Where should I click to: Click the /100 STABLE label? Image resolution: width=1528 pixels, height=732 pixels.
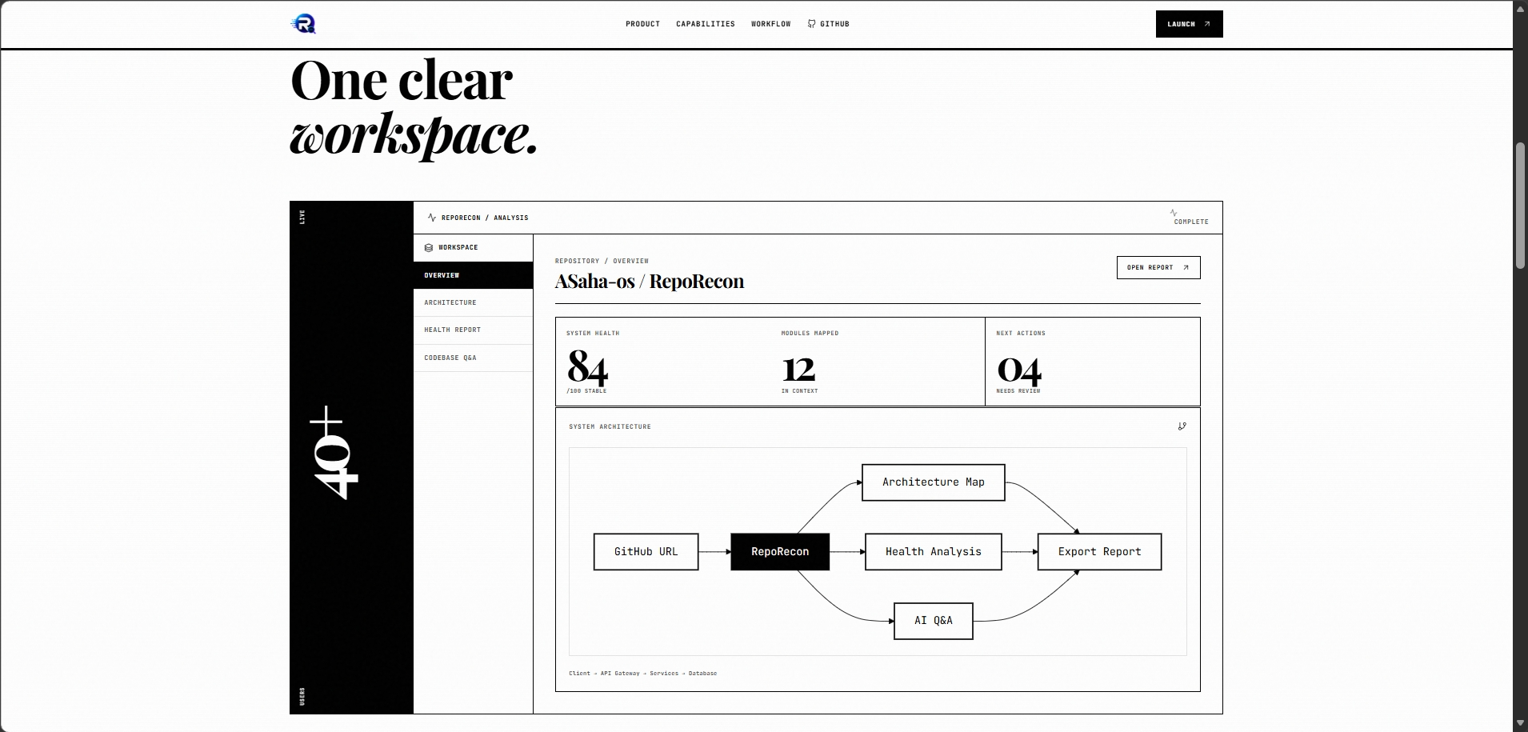(x=586, y=391)
